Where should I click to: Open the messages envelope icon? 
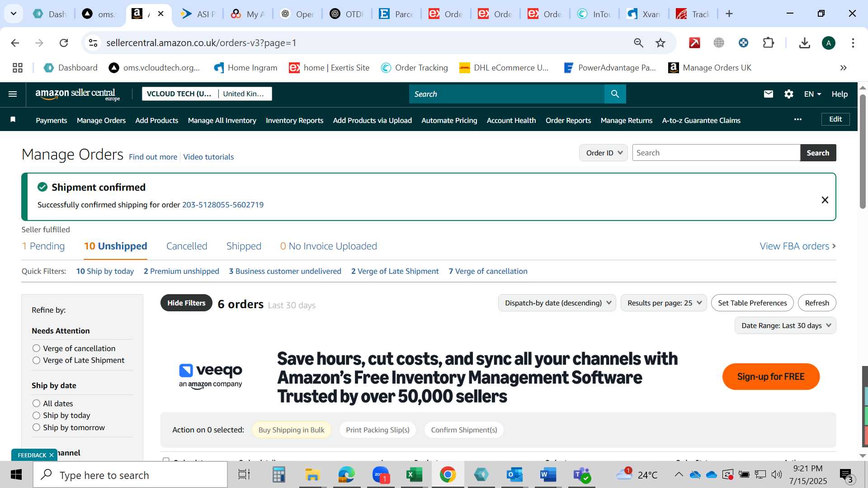tap(769, 94)
